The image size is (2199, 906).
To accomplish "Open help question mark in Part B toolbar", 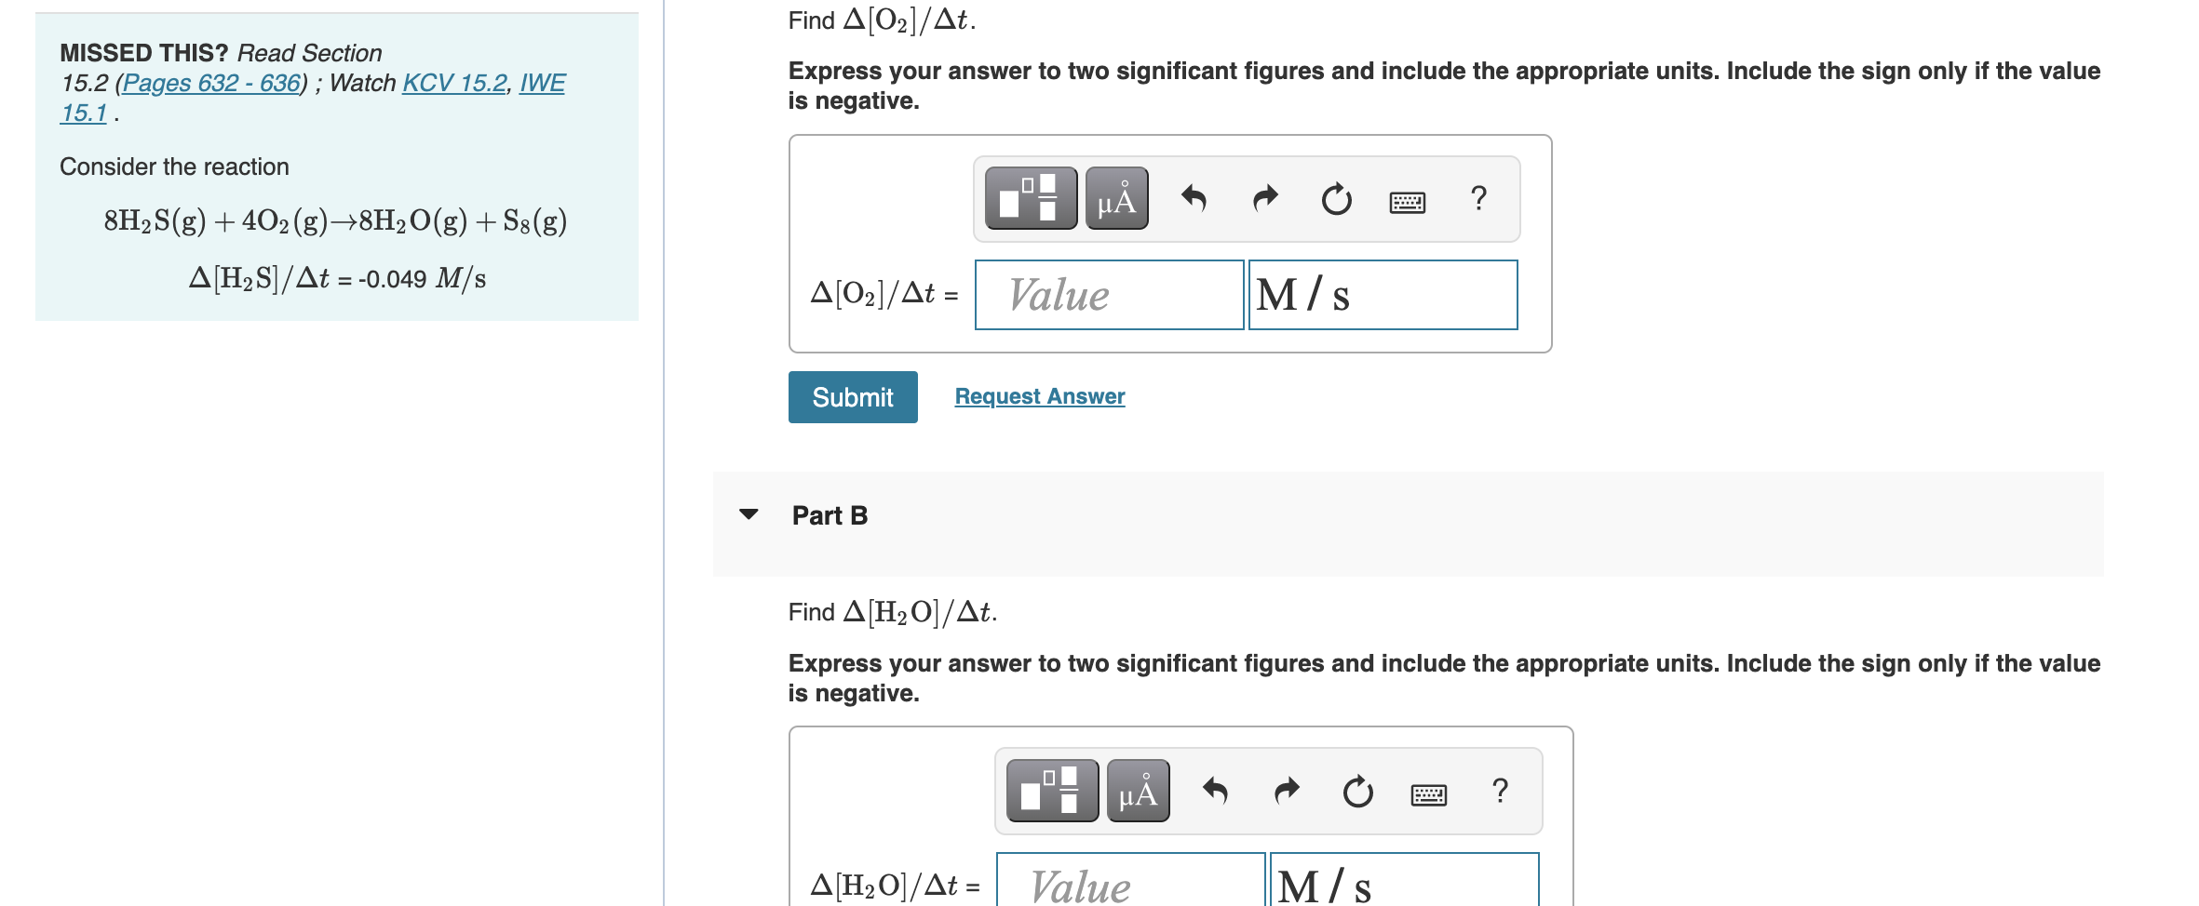I will 1500,791.
